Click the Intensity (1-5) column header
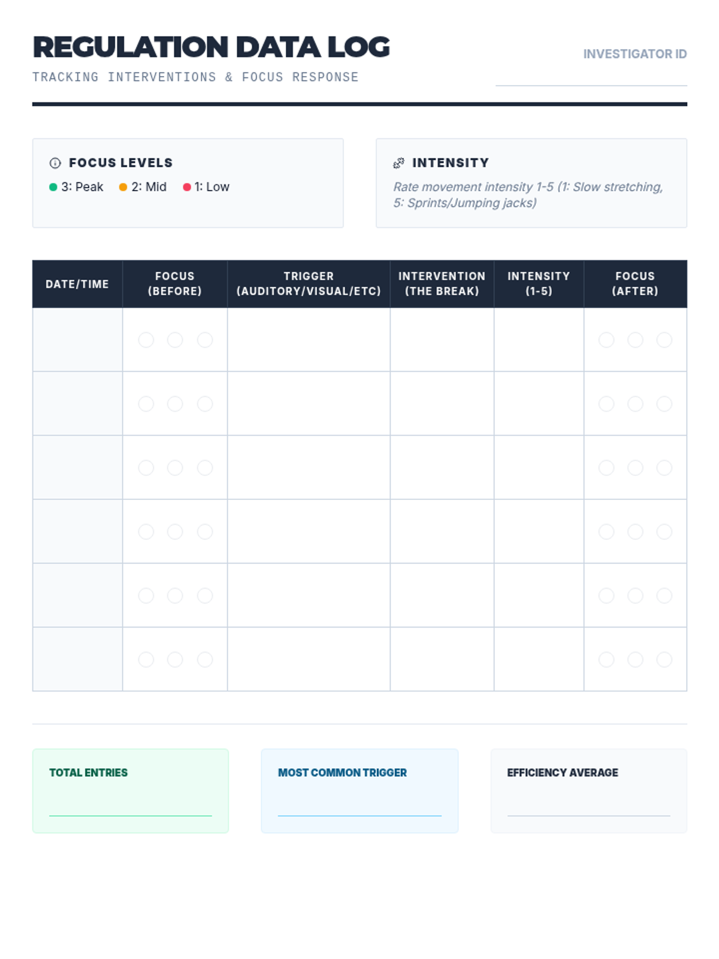This screenshot has width=719, height=959. pyautogui.click(x=539, y=284)
